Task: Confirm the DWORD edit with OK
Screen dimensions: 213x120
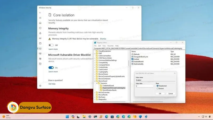Action: [x=160, y=94]
